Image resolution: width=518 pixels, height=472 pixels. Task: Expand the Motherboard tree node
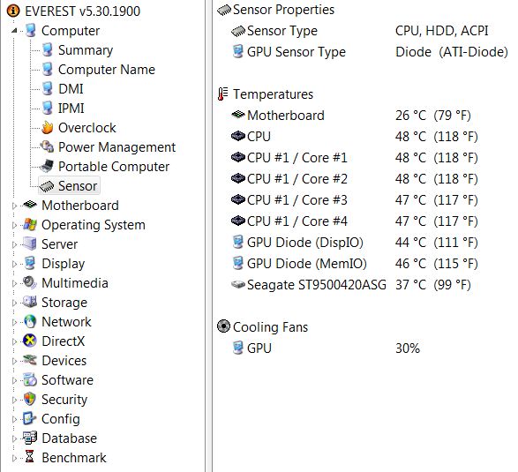[14, 206]
